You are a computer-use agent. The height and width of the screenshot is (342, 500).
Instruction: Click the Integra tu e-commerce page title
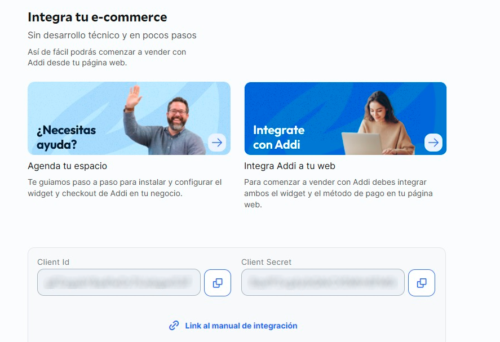[98, 17]
